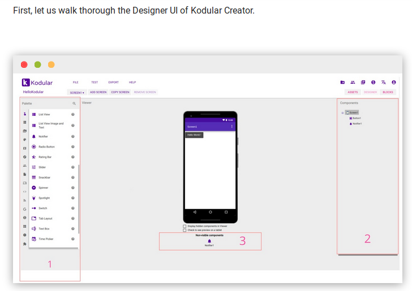412x291 pixels.
Task: Select the Switch component
Action: [x=53, y=208]
